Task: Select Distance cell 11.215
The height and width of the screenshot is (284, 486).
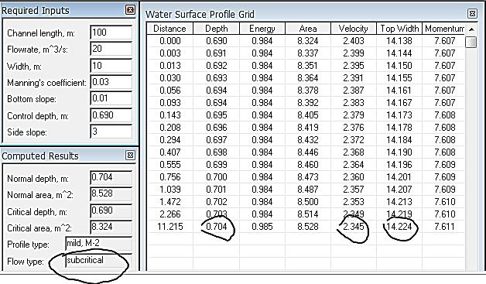Action: point(169,227)
